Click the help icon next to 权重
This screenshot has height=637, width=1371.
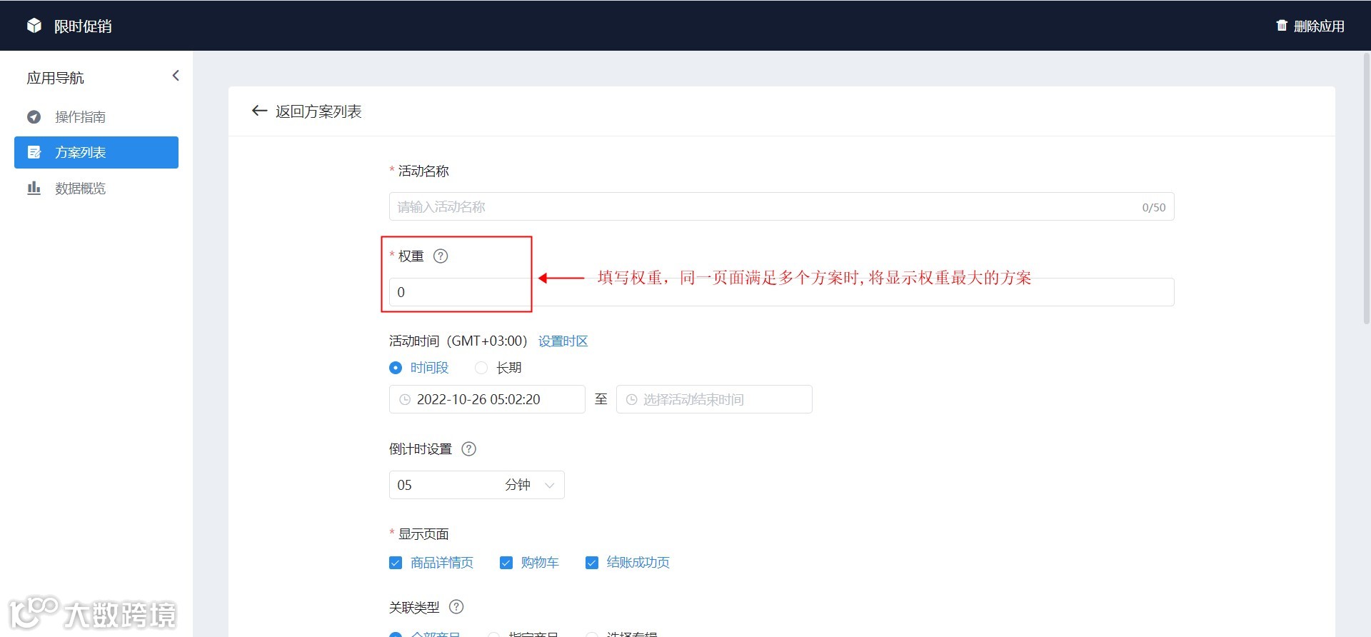[441, 256]
